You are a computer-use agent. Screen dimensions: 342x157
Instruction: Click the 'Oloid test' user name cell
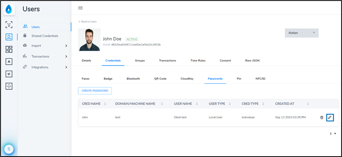click(x=180, y=117)
